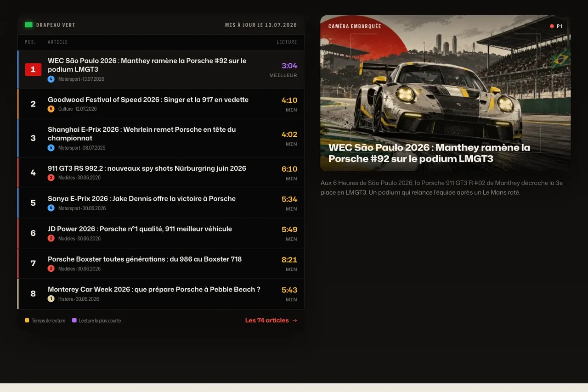588x392 pixels.
Task: Click the red badge on the Porsche Boxster row
Action: 51,269
